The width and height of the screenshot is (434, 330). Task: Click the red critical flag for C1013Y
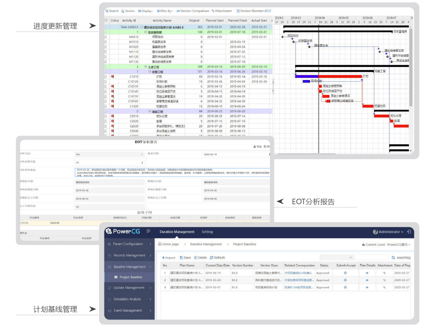pos(112,86)
